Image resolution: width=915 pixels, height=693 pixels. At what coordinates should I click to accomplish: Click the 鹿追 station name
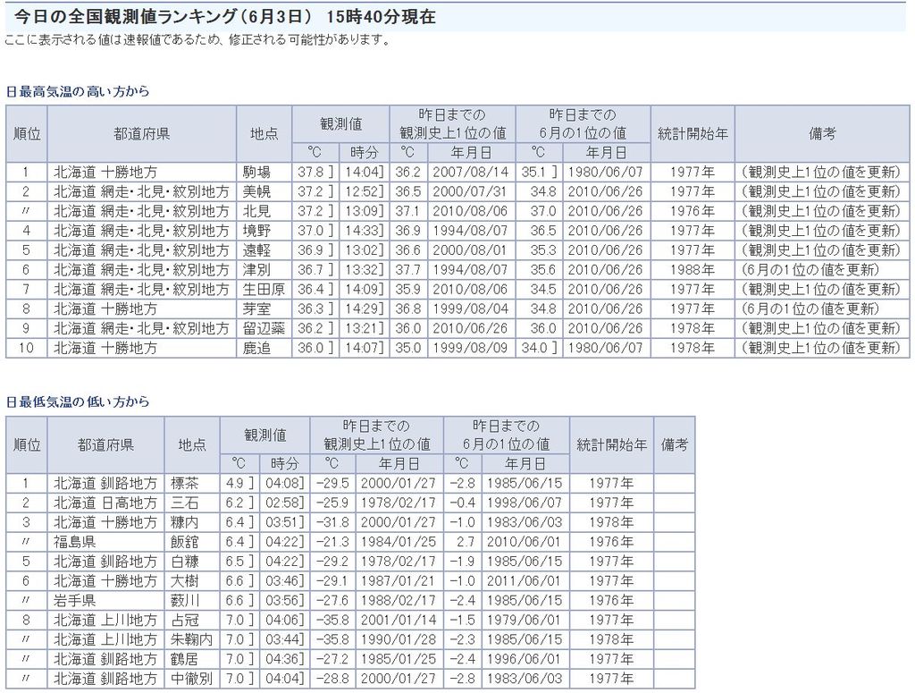coord(256,348)
